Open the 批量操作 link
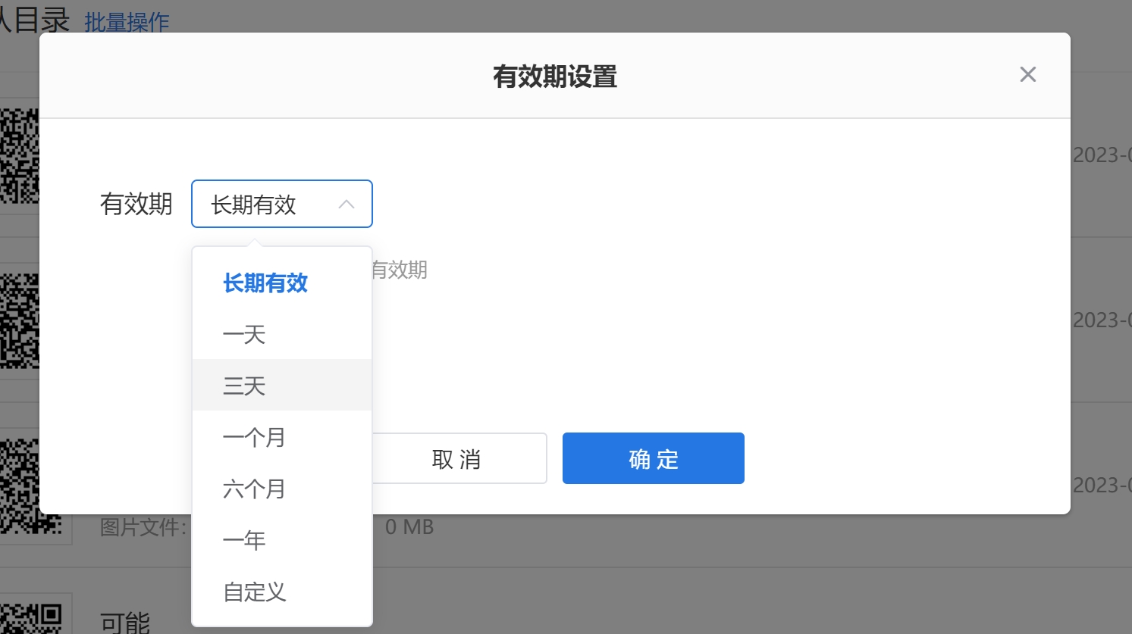This screenshot has height=634, width=1132. click(x=127, y=22)
